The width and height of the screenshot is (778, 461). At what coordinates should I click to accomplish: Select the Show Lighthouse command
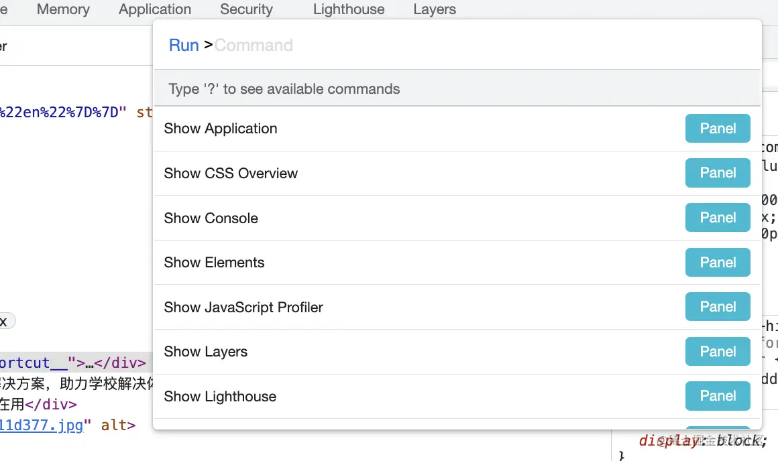pos(220,397)
